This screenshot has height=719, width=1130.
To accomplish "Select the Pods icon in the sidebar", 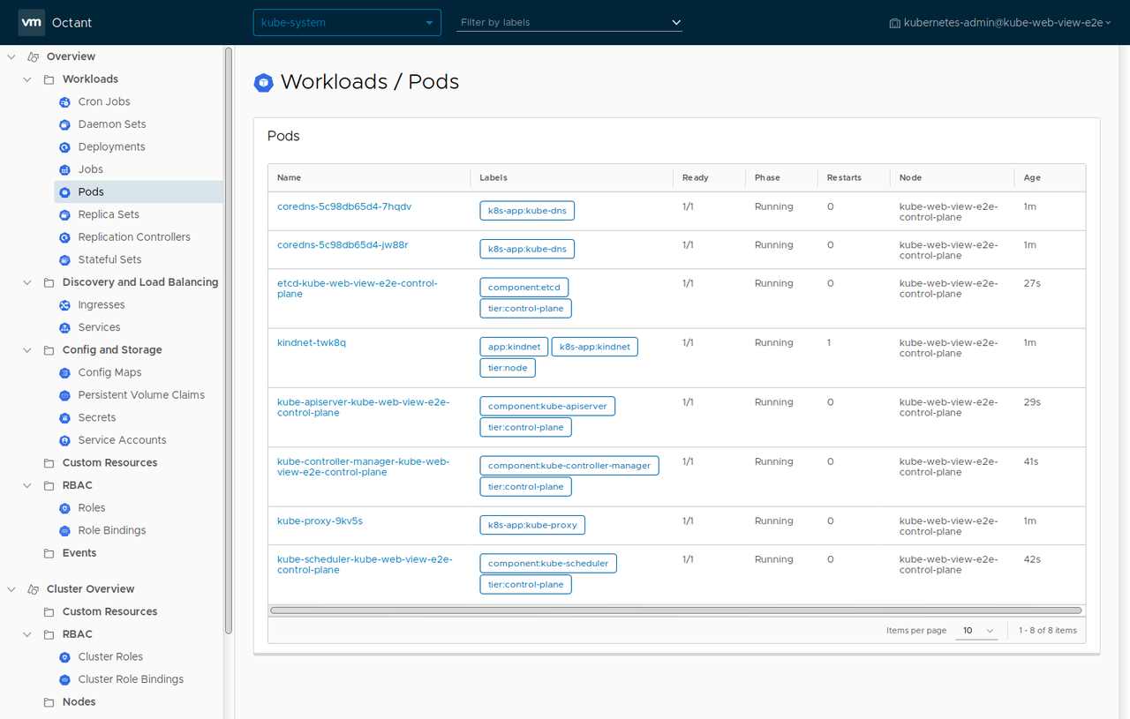I will tap(64, 191).
